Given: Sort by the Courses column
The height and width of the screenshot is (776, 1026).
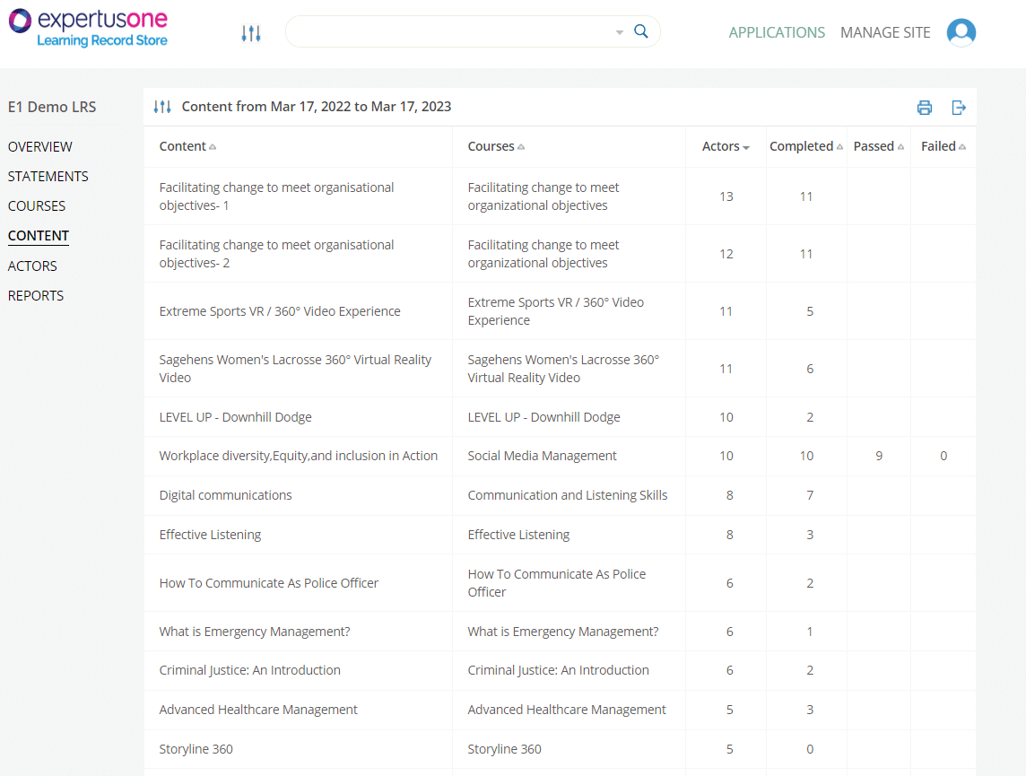Looking at the screenshot, I should 496,146.
